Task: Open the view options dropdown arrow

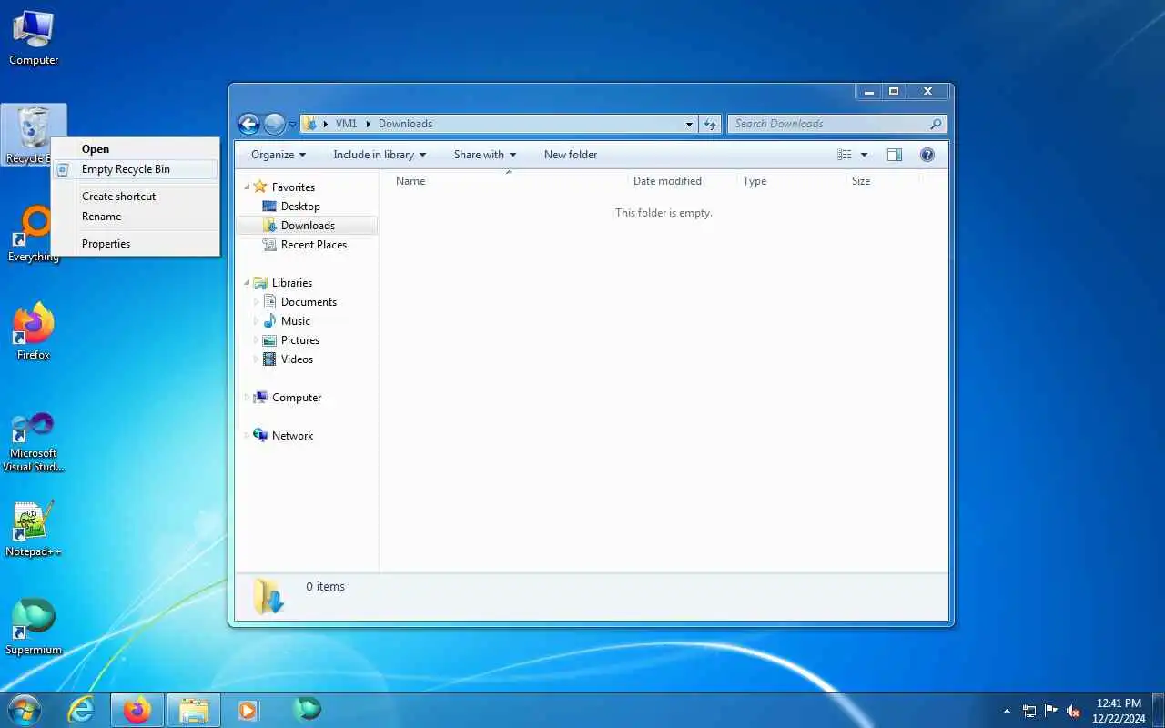Action: coord(864,155)
